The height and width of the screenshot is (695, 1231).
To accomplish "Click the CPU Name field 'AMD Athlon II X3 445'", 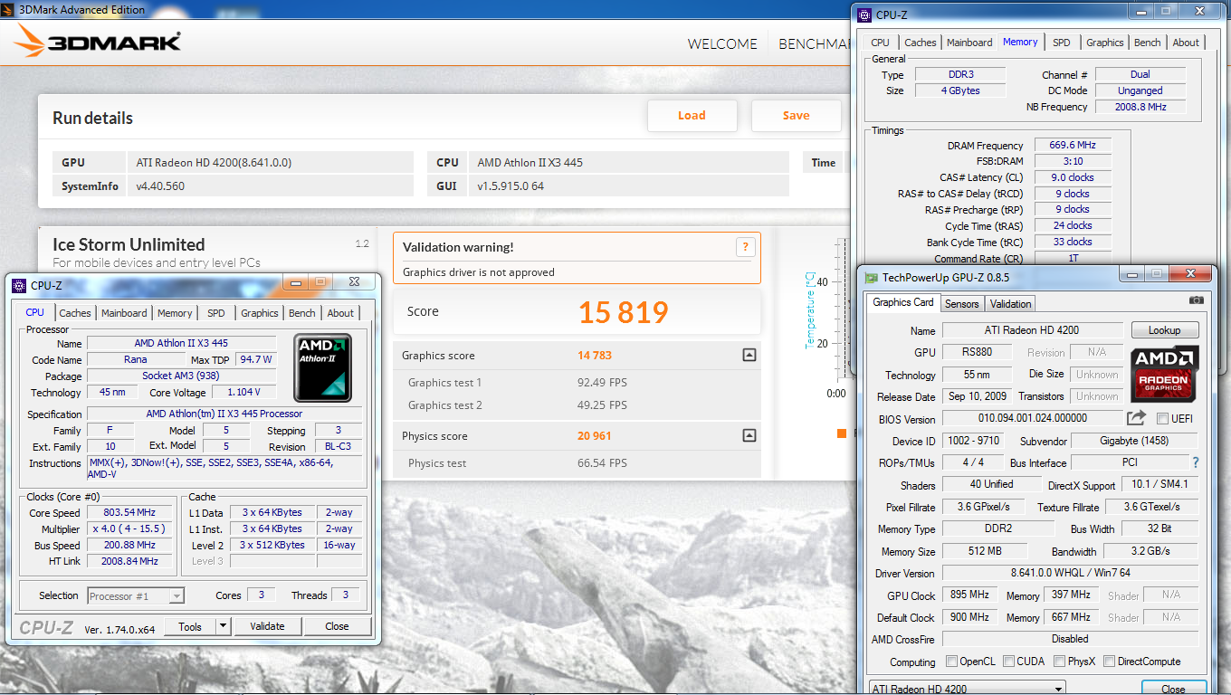I will click(x=181, y=344).
